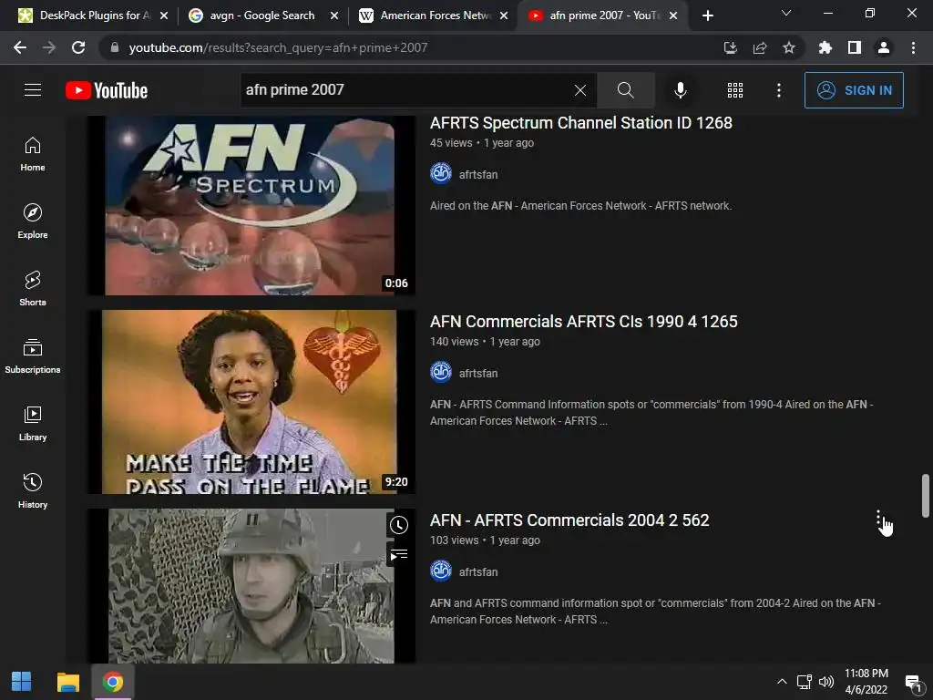Viewport: 933px width, 700px height.
Task: Click browser Back arrow
Action: pyautogui.click(x=20, y=47)
